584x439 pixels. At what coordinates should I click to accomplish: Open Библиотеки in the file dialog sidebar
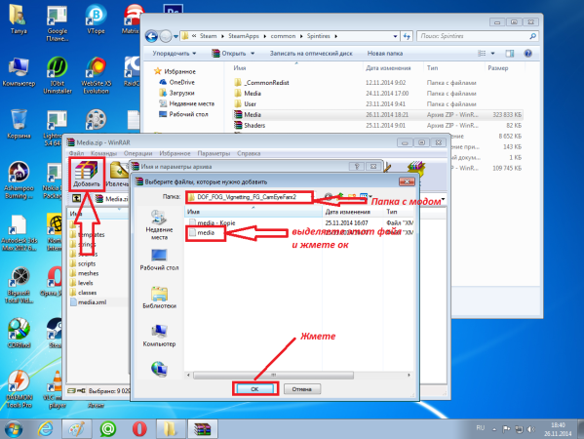(x=159, y=298)
